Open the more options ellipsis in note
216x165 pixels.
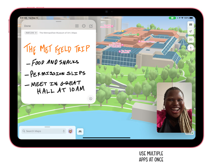pos(84,26)
